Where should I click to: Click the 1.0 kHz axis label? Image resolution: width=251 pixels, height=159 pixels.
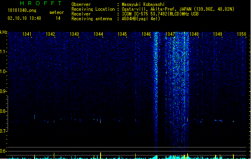(x=4, y=72)
